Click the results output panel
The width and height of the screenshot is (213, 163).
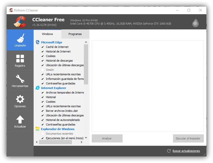148,86
